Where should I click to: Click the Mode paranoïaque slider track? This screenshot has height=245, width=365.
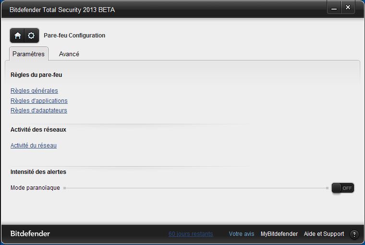196,188
